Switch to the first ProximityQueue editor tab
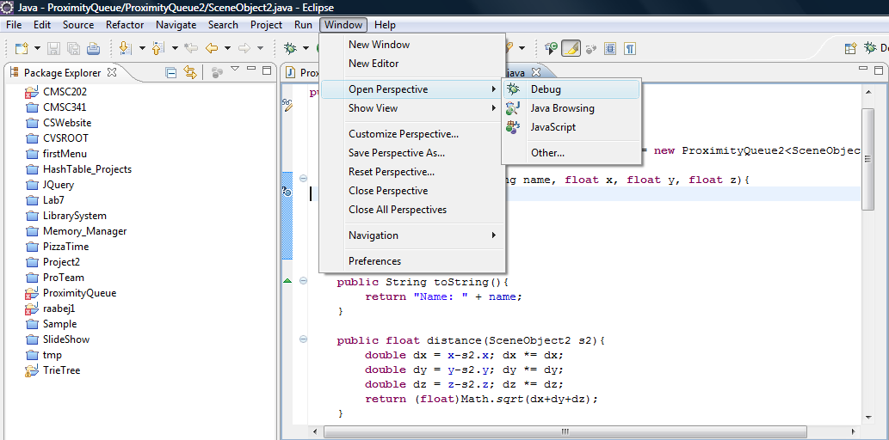Viewport: 889px width, 440px height. click(300, 72)
